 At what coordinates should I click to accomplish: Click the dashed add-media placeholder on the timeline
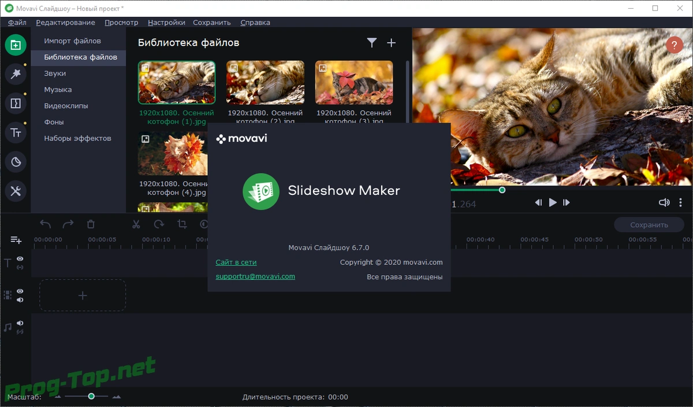83,295
